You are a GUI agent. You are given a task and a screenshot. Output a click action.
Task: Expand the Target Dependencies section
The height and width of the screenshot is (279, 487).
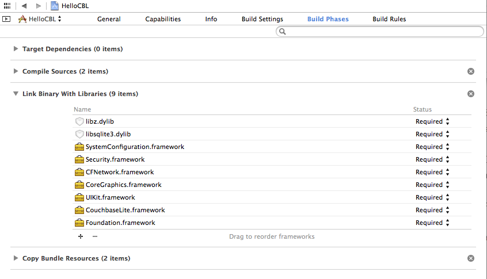coord(15,49)
